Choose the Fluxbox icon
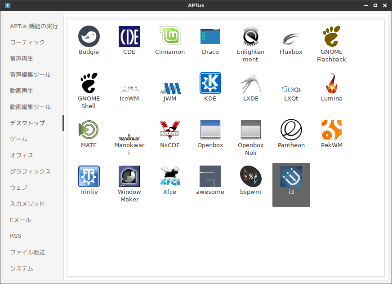The width and height of the screenshot is (392, 284). click(x=291, y=39)
